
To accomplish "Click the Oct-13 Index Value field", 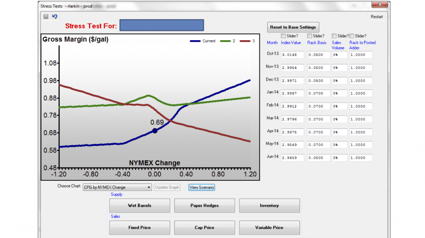I will pyautogui.click(x=292, y=55).
